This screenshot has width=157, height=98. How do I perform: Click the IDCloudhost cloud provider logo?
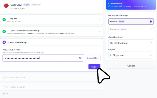point(111,43)
